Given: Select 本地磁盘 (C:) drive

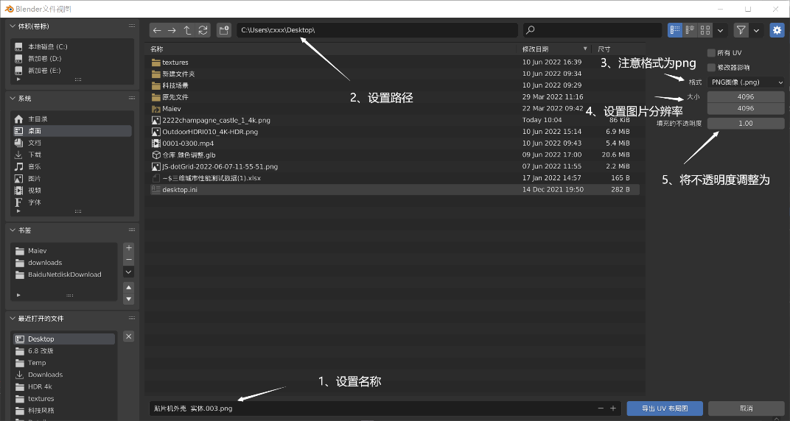Looking at the screenshot, I should pos(72,47).
